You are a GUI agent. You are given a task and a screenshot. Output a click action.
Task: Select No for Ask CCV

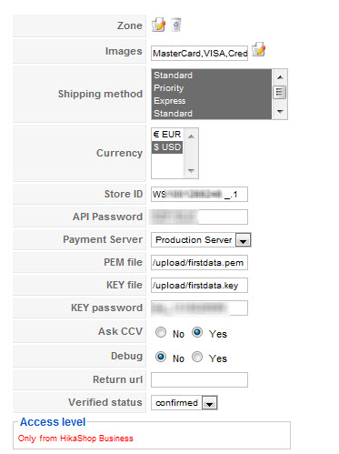pyautogui.click(x=161, y=332)
